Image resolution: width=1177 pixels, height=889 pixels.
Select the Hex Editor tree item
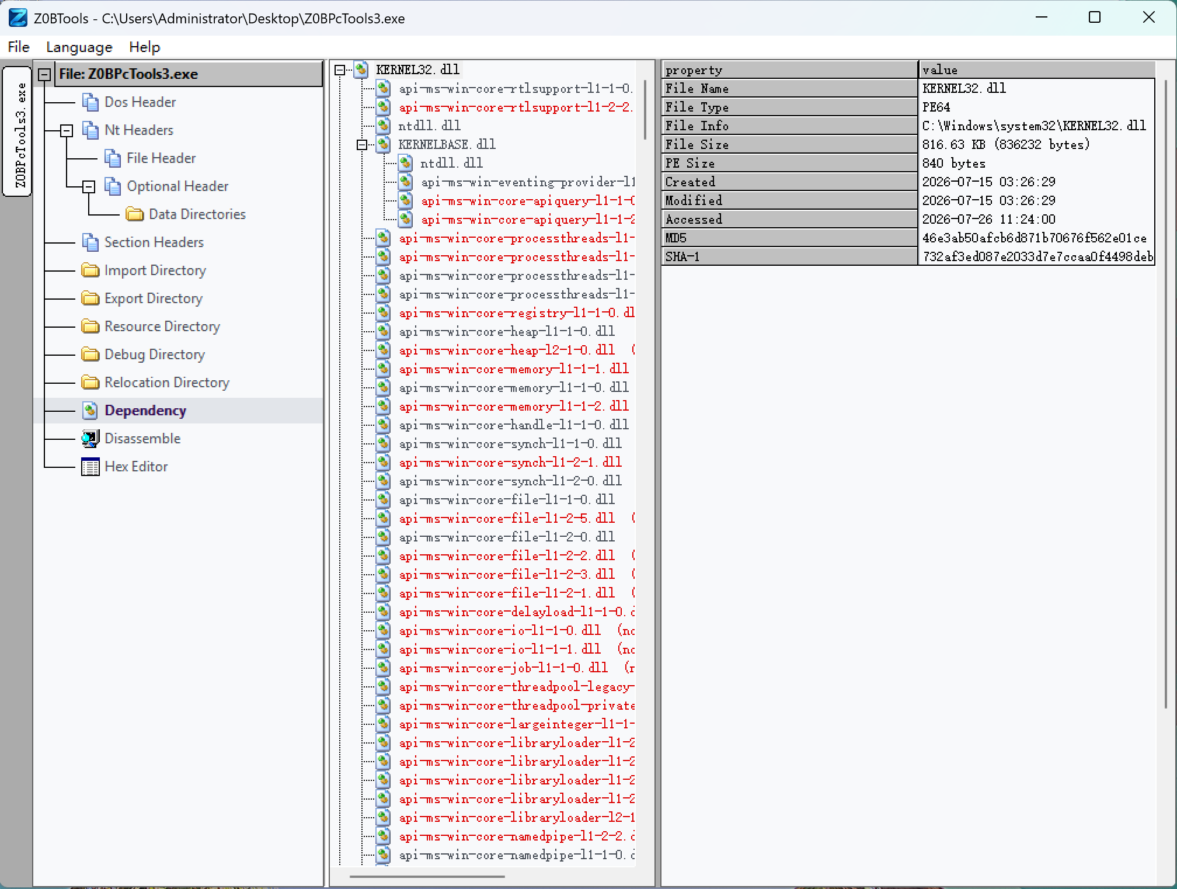(x=136, y=467)
